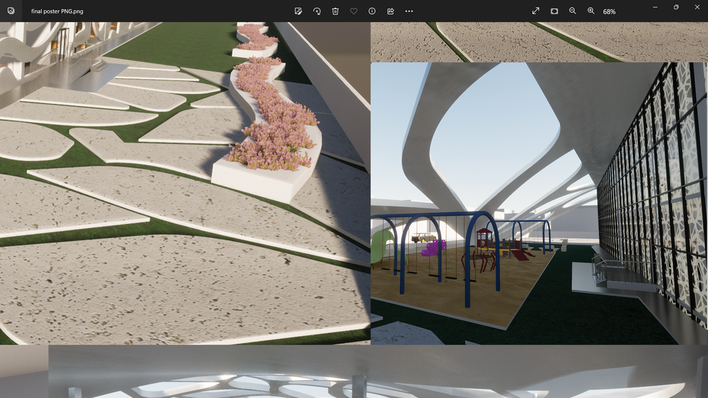This screenshot has width=708, height=398.
Task: Click the zoom out magnifier
Action: point(573,11)
